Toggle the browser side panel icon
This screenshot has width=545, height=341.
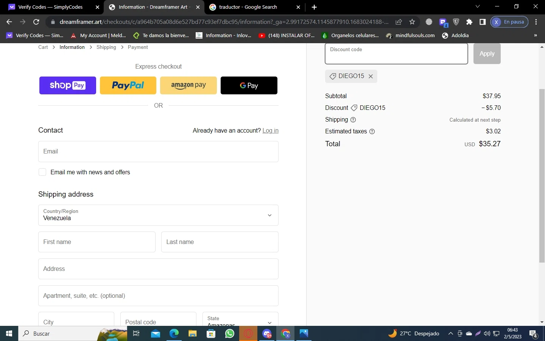pos(483,22)
